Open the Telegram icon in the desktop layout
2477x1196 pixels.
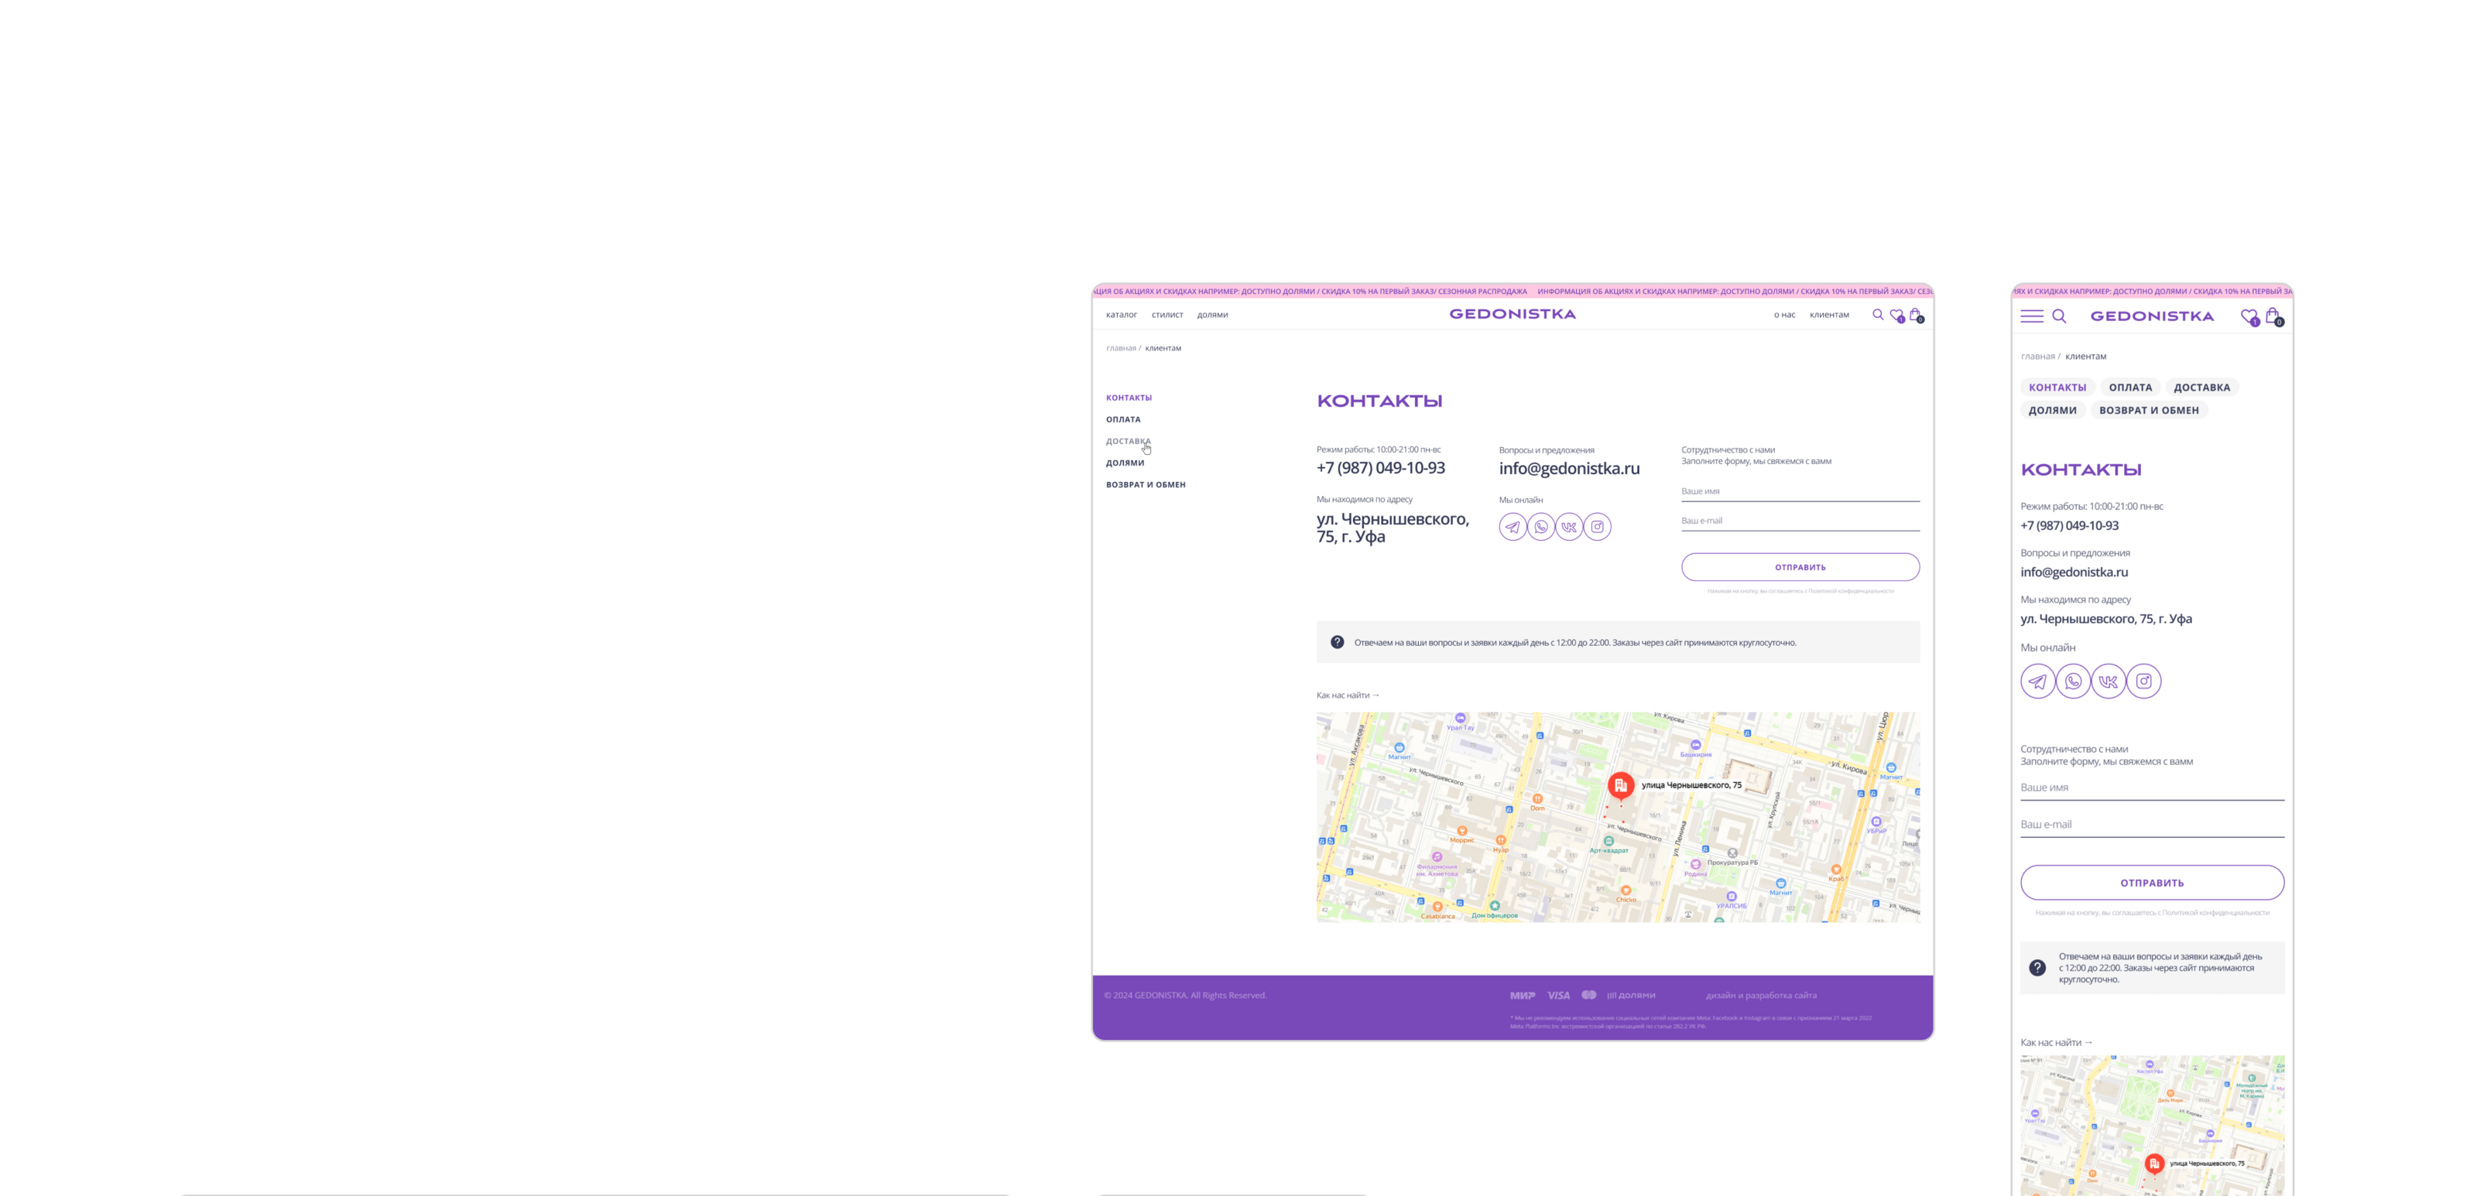(x=1513, y=526)
